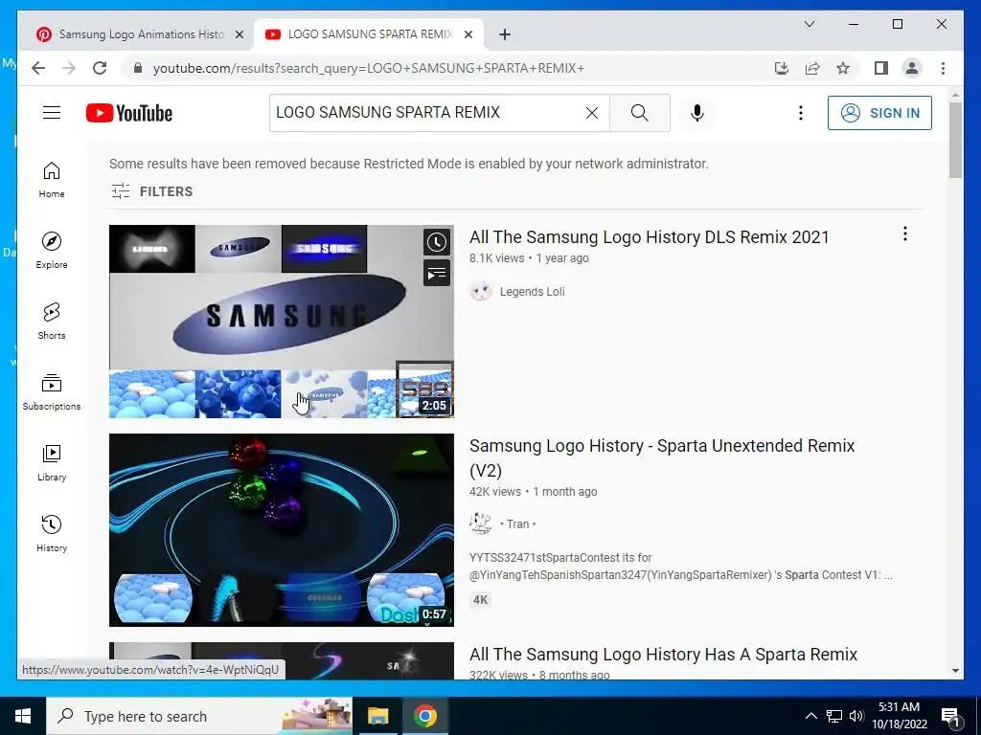Click the Windows taskbar search box
The height and width of the screenshot is (735, 981).
tap(199, 716)
